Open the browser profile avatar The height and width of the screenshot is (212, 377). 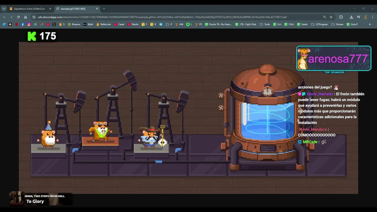pos(366,17)
